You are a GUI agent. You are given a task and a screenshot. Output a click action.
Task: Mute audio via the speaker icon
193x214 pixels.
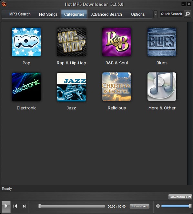(158, 206)
